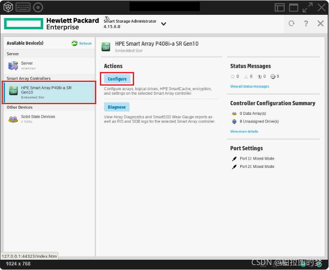Image resolution: width=329 pixels, height=270 pixels.
Task: Click the Hewlett Packard Enterprise logo
Action: click(51, 24)
